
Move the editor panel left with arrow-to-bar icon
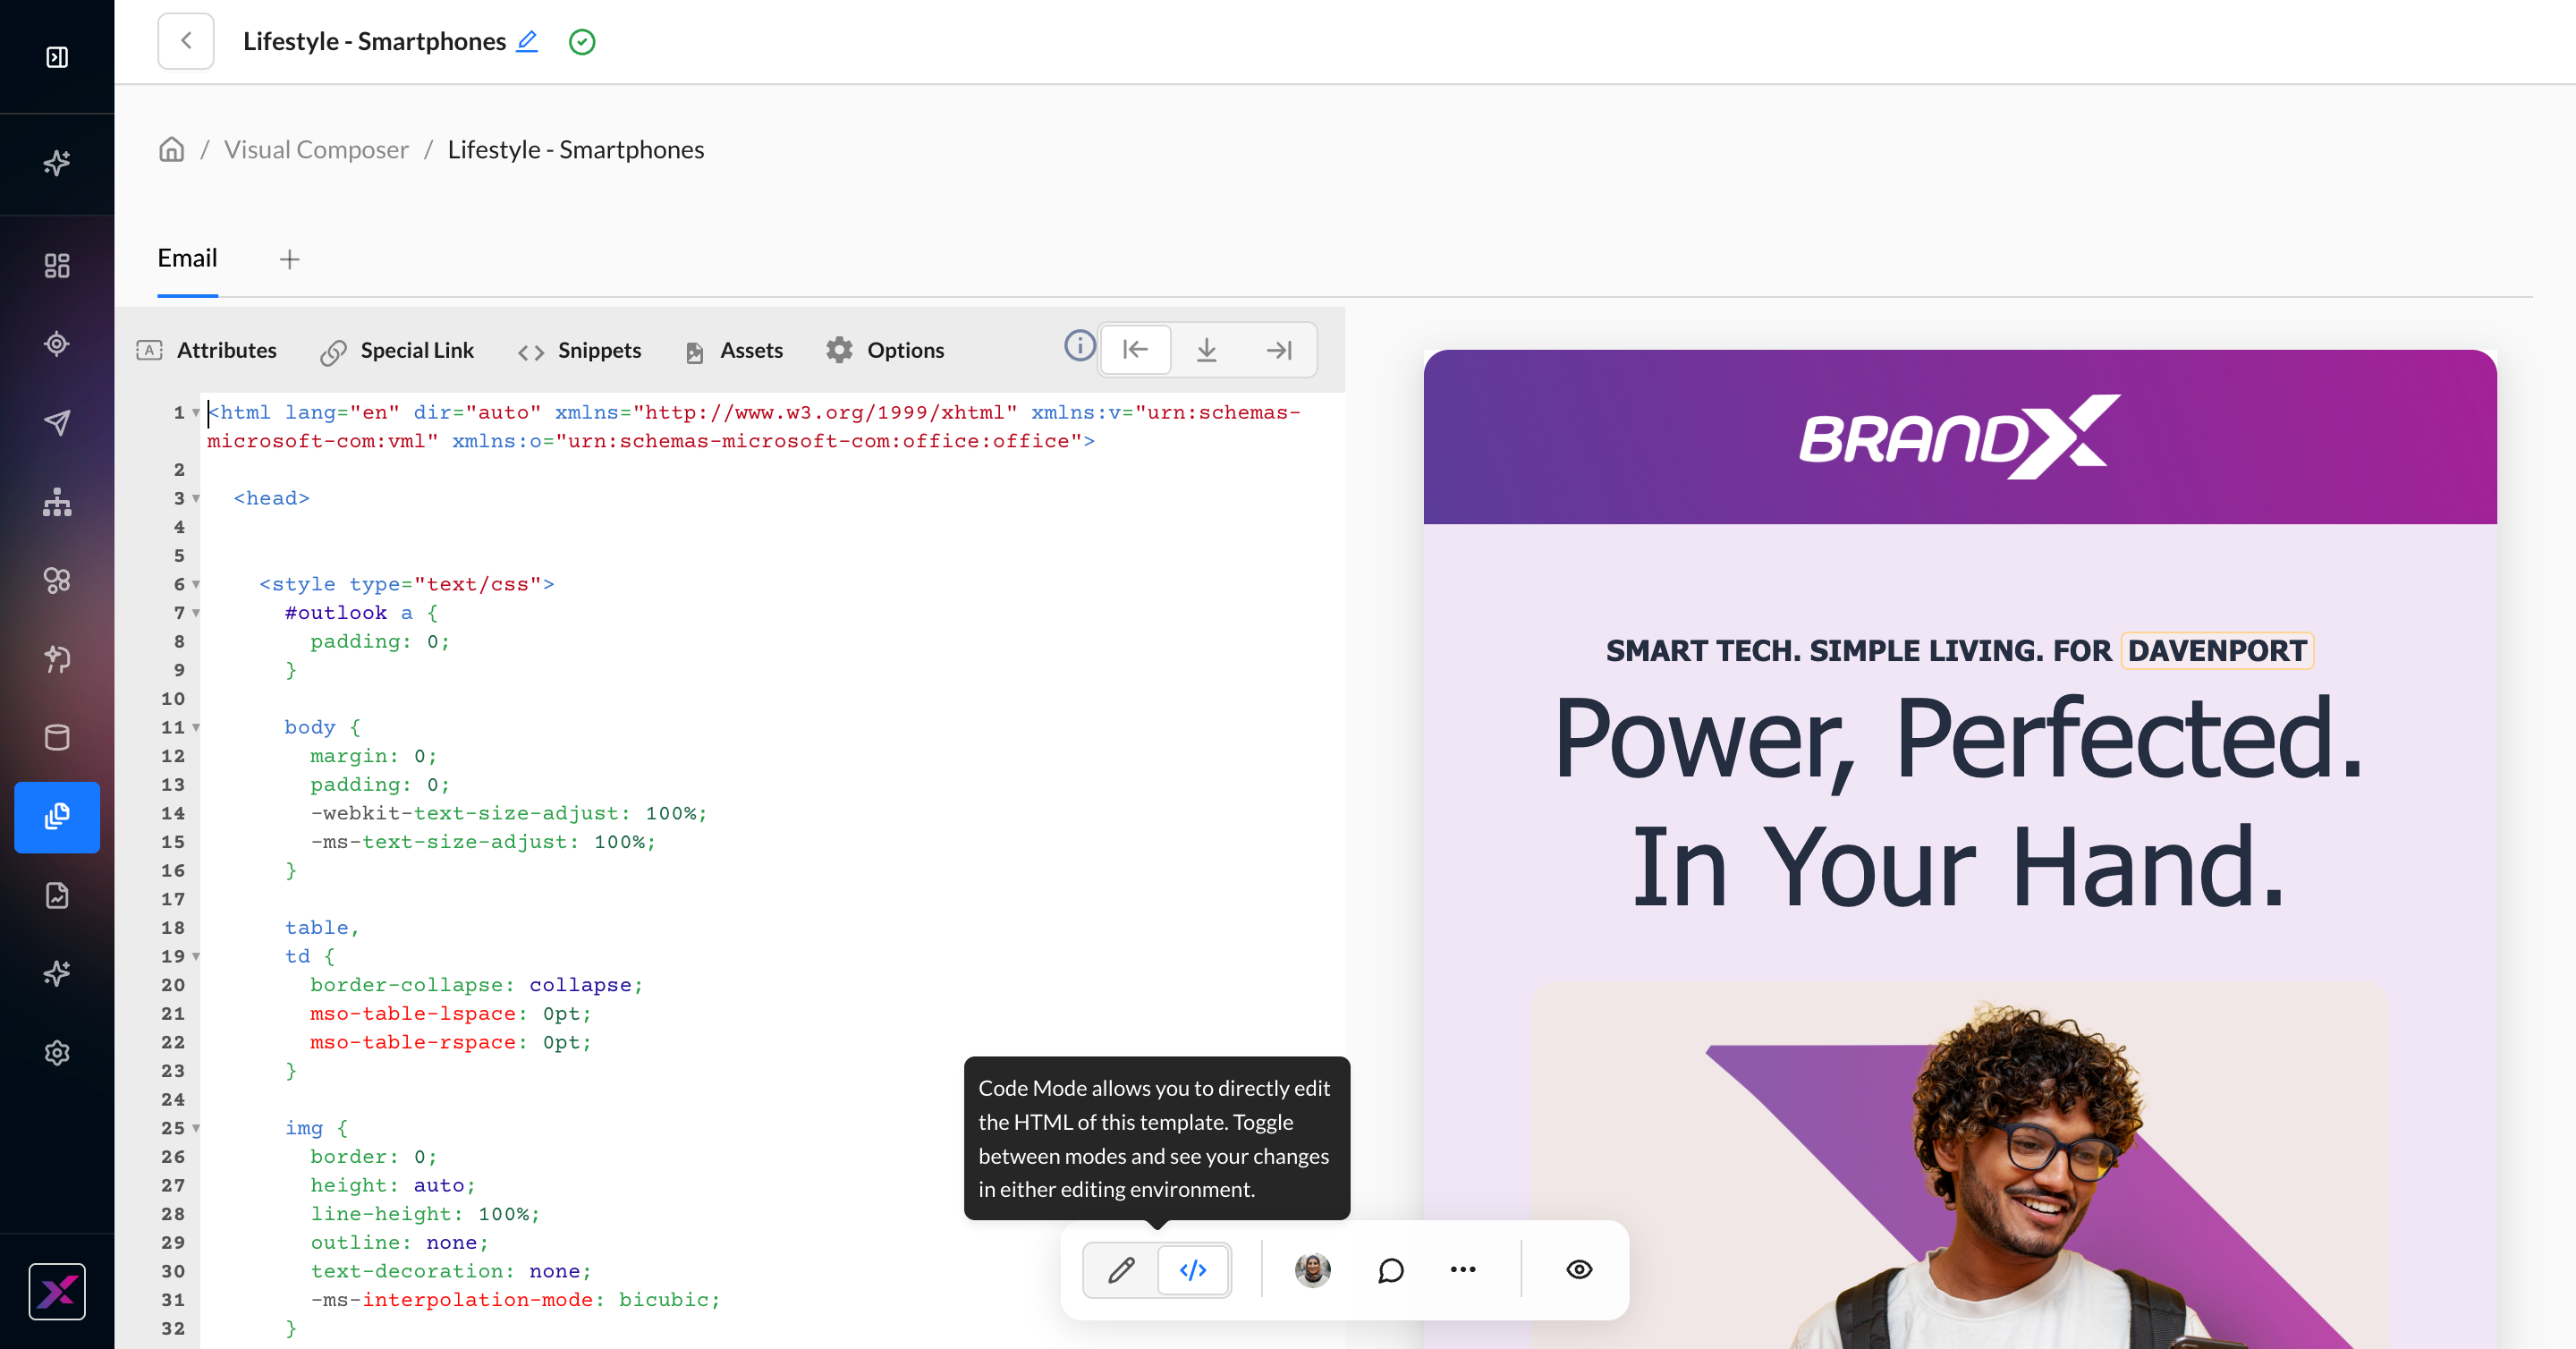pos(1135,349)
